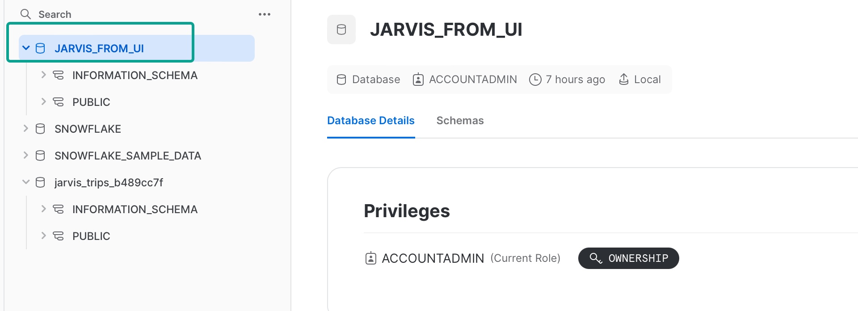
Task: Expand the SNOWFLAKE database
Action: [x=25, y=129]
